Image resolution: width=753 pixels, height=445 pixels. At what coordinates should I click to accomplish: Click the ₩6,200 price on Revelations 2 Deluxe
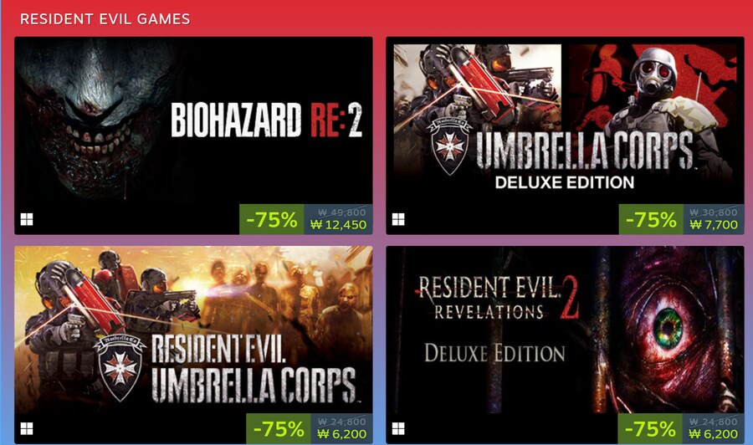(x=713, y=434)
